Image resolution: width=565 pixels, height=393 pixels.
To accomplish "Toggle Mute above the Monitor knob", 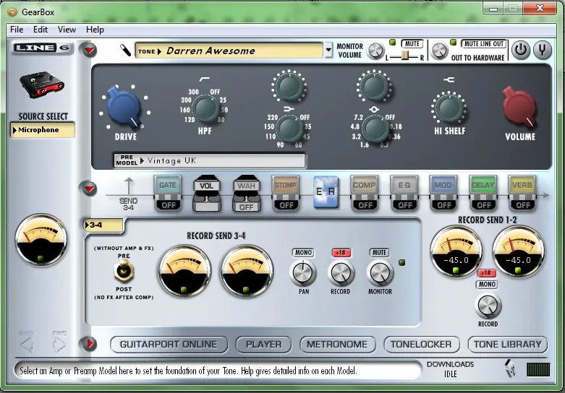I will point(379,253).
